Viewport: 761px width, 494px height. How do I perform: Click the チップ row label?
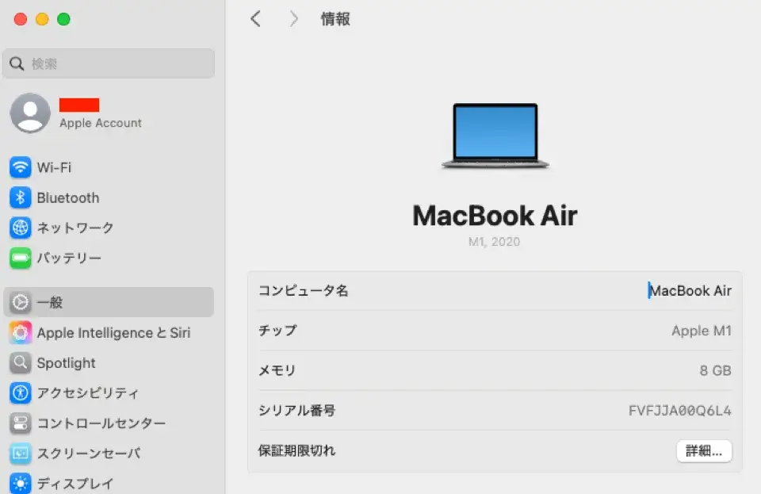tap(277, 331)
